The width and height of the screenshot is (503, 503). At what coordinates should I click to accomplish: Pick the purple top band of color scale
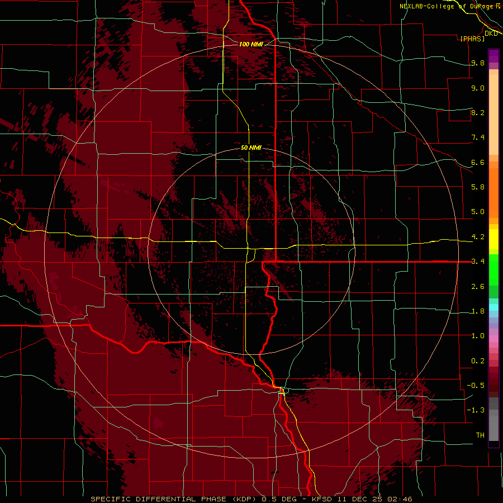point(493,56)
